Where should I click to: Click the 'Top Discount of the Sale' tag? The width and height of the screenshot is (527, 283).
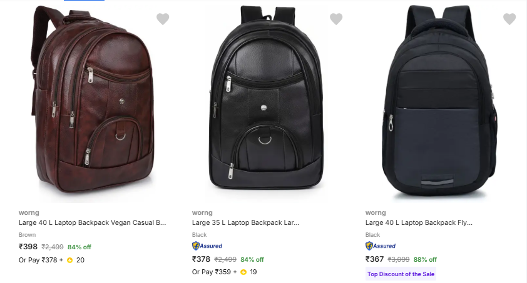point(401,274)
